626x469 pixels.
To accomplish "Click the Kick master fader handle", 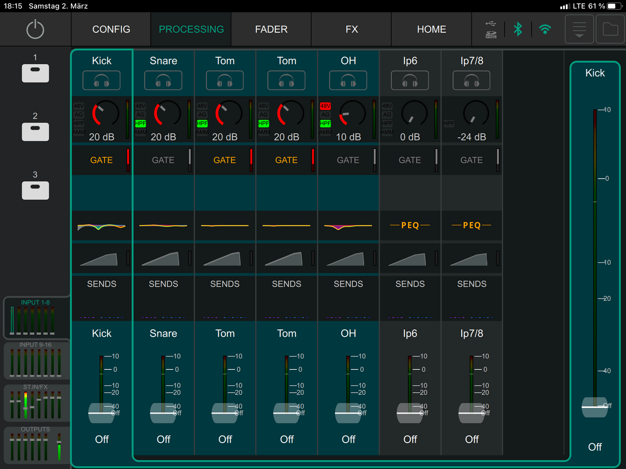I will (595, 407).
